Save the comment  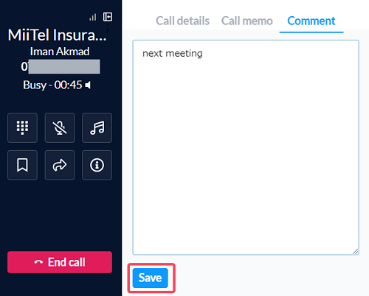151,278
